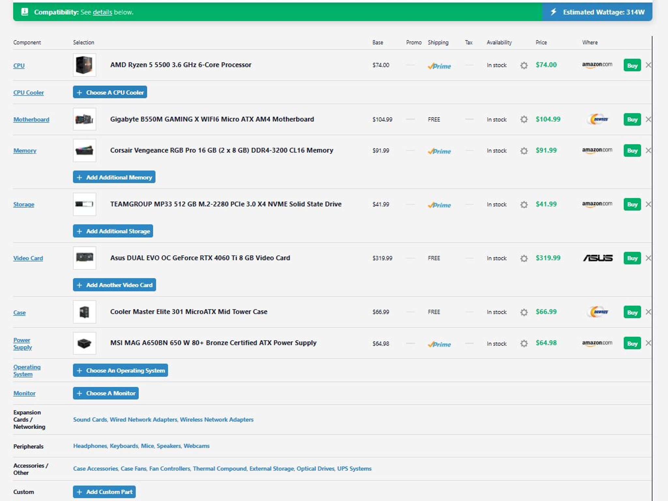The width and height of the screenshot is (668, 501).
Task: Click the lightning bolt wattage icon
Action: click(x=553, y=12)
